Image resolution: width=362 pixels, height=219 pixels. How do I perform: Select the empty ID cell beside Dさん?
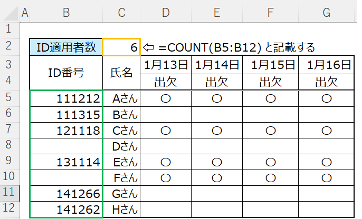tap(66, 145)
